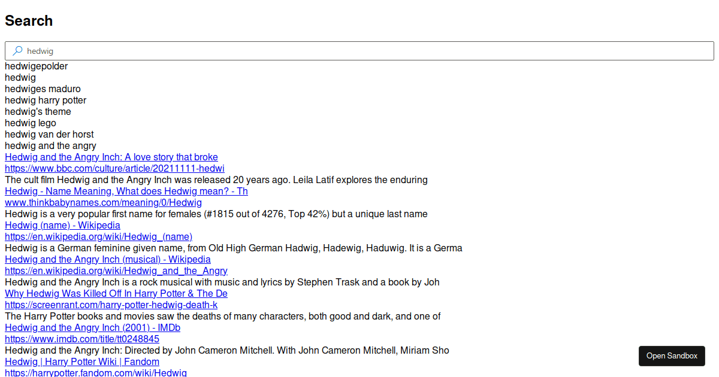Pick the 'hedwig harry potter' suggestion
This screenshot has height=377, width=719.
[46, 101]
